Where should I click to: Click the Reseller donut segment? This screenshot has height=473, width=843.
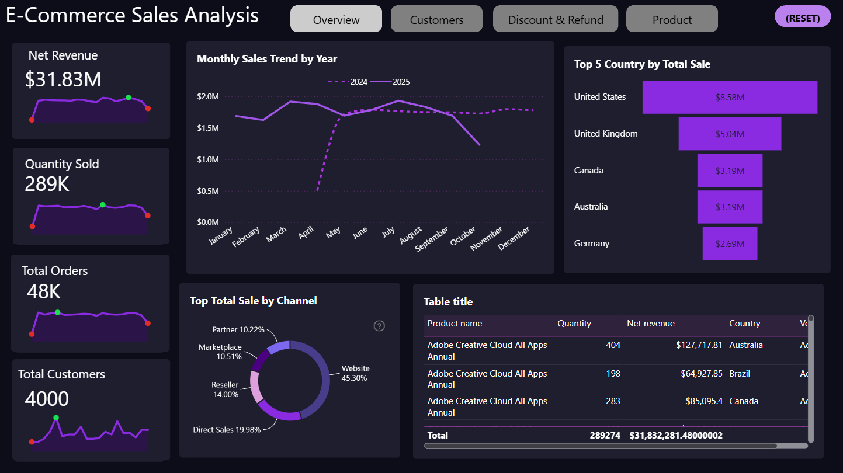point(255,386)
